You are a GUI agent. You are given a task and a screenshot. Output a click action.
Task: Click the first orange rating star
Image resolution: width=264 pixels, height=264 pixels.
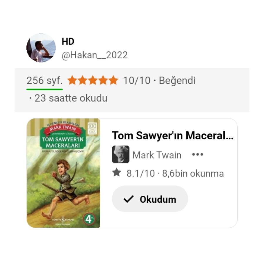(72, 80)
